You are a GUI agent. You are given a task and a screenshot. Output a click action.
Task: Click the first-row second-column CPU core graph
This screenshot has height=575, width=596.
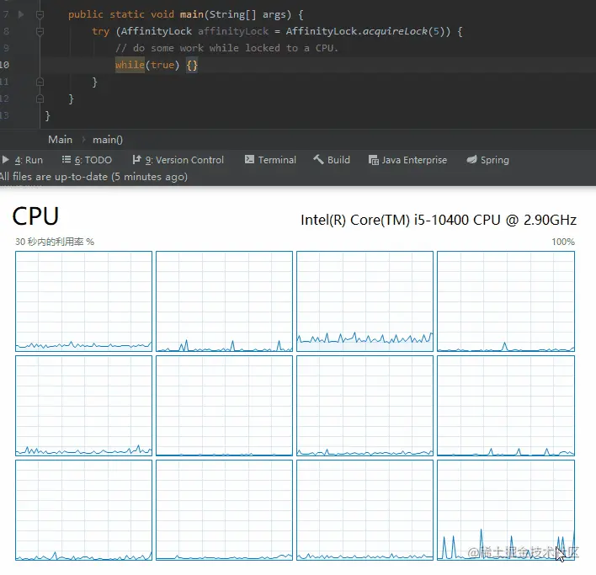(224, 301)
